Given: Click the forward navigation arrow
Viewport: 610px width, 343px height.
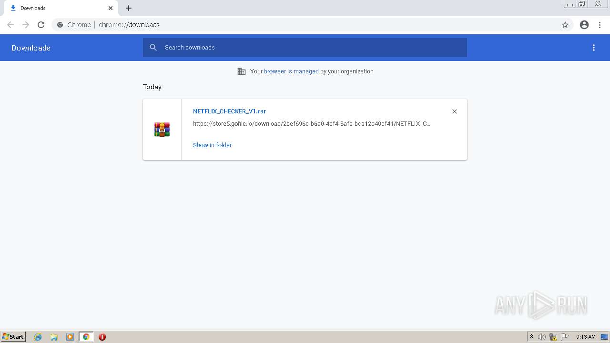Looking at the screenshot, I should pos(26,25).
